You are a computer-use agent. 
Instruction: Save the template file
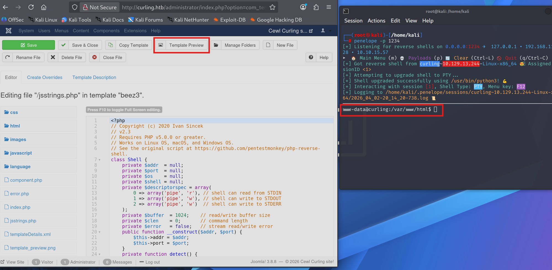[x=28, y=45]
